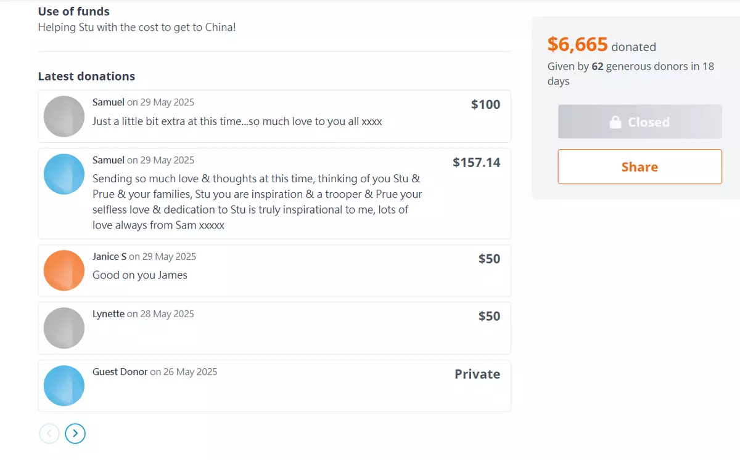This screenshot has width=740, height=460.
Task: Click the Guest Donor's blue avatar
Action: (64, 385)
